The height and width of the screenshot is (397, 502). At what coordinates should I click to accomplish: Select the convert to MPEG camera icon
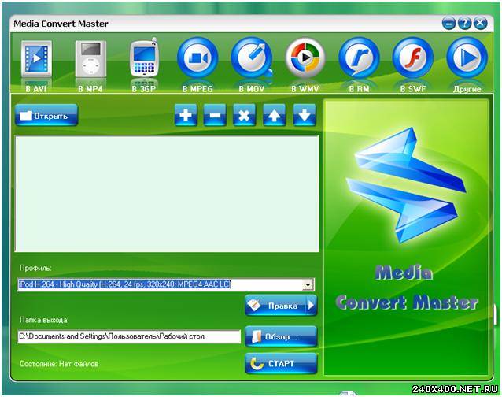point(197,58)
